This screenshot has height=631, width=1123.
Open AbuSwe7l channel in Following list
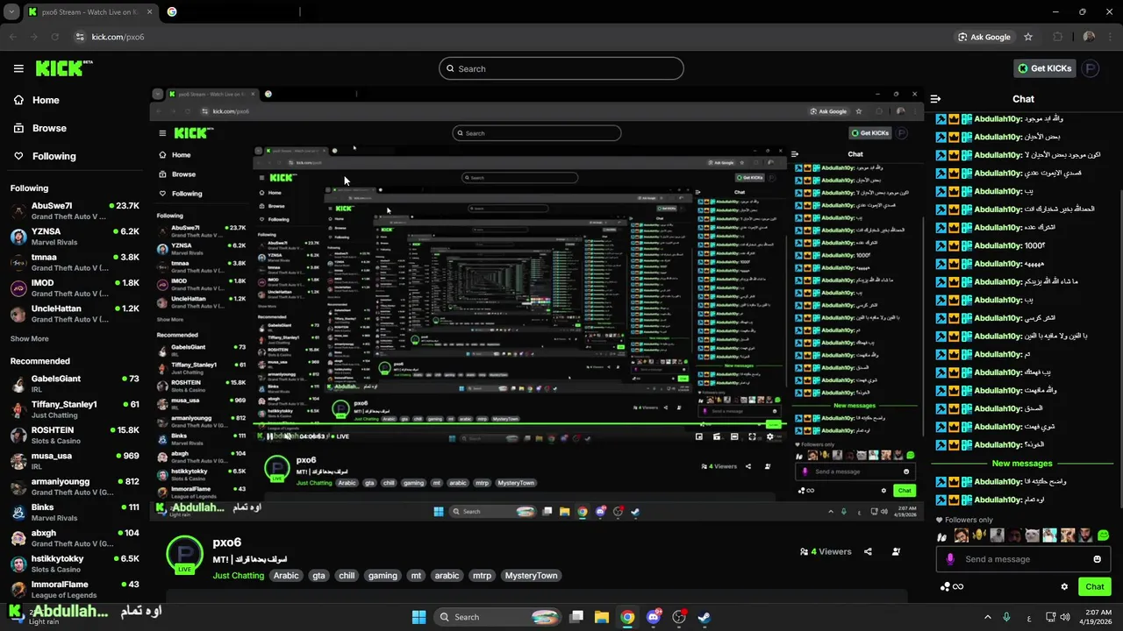click(74, 211)
